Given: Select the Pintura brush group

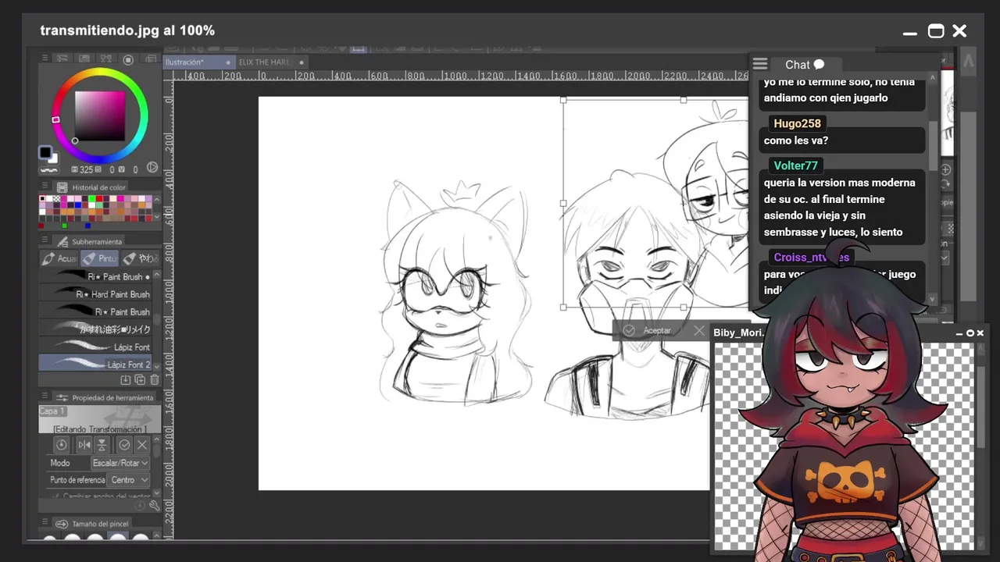Looking at the screenshot, I should (x=99, y=258).
